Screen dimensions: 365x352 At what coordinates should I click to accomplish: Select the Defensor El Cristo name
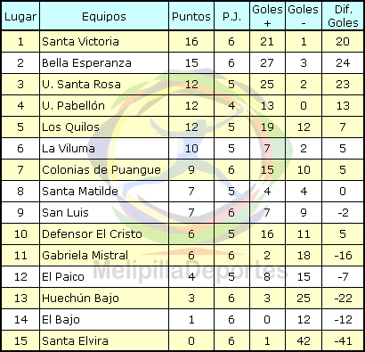pyautogui.click(x=92, y=234)
